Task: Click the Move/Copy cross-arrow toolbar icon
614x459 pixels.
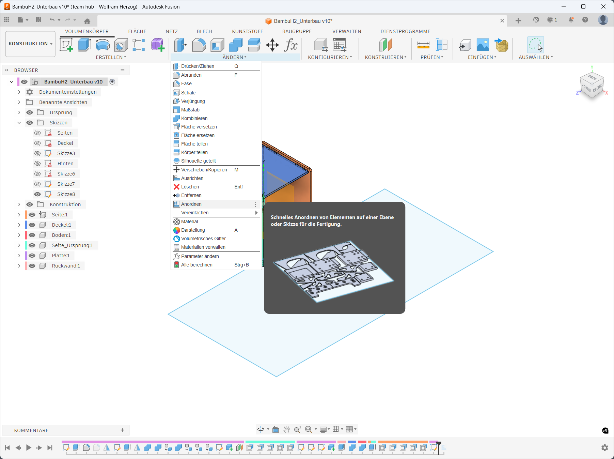Action: tap(272, 45)
